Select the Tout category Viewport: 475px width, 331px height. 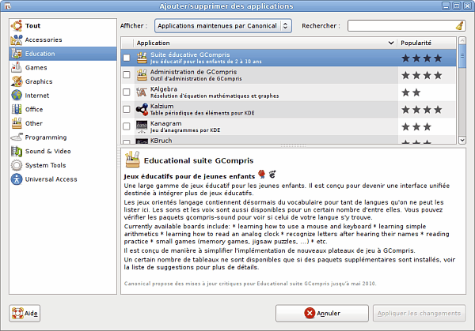click(63, 26)
